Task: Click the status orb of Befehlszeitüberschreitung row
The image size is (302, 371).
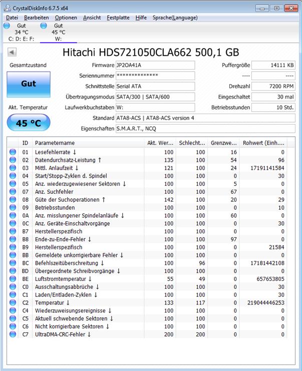Action: 13,263
